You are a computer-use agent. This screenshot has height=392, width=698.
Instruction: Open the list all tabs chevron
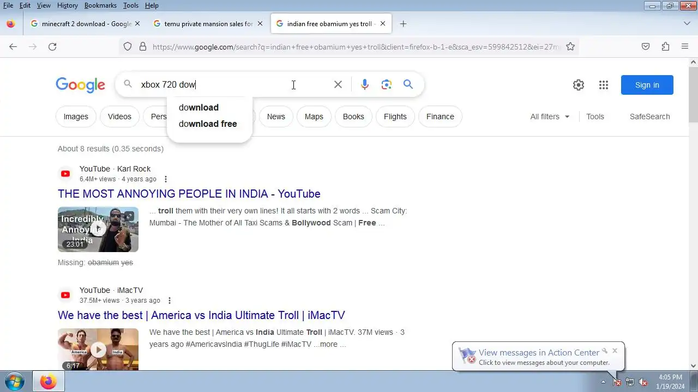tap(687, 24)
